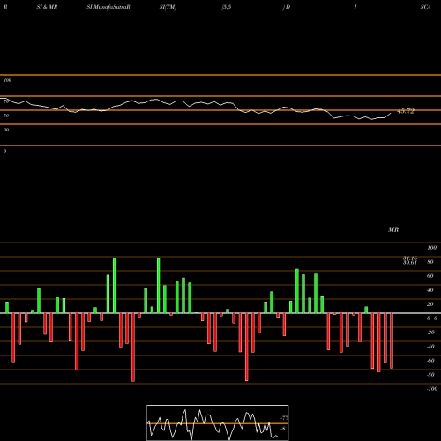Click the bar chart axis label -20
The image size is (441, 441).
tap(430, 333)
